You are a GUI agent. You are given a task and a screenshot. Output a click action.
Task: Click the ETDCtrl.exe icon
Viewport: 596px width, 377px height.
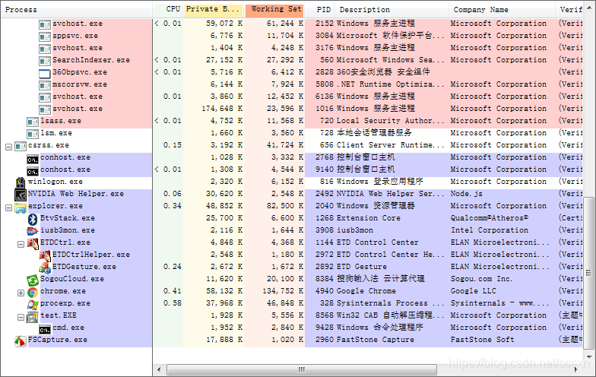[33, 243]
